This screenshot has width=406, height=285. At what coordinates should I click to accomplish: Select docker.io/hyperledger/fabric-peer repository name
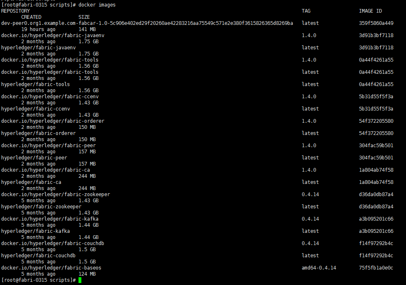point(48,146)
